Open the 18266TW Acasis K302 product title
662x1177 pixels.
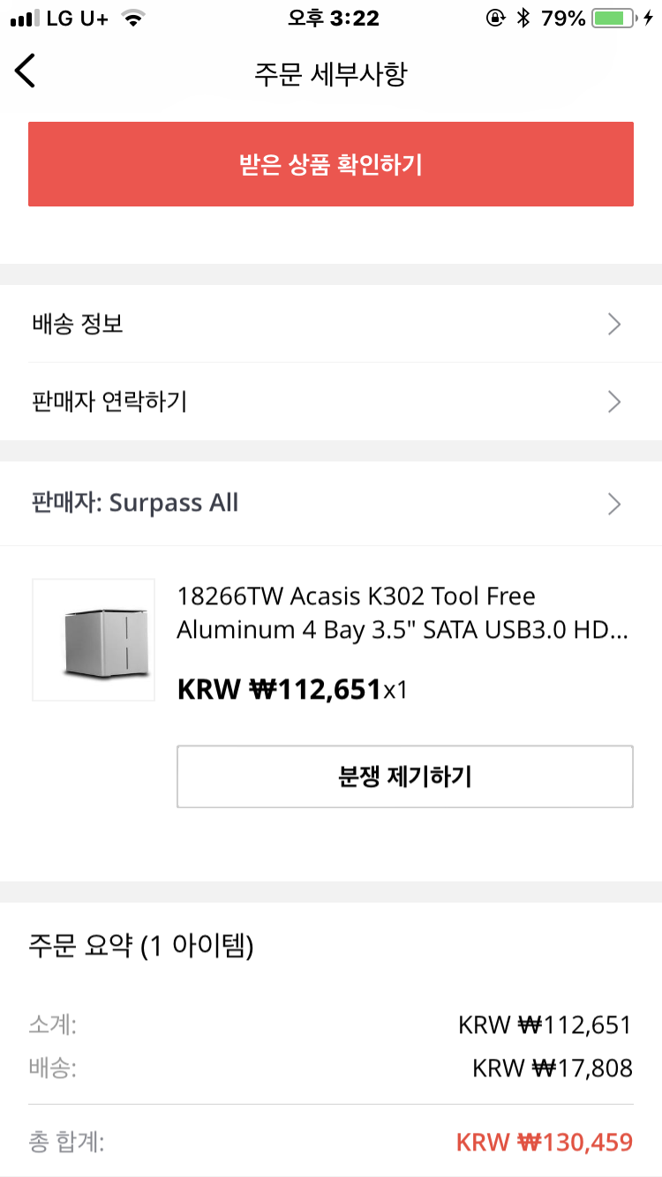402,613
